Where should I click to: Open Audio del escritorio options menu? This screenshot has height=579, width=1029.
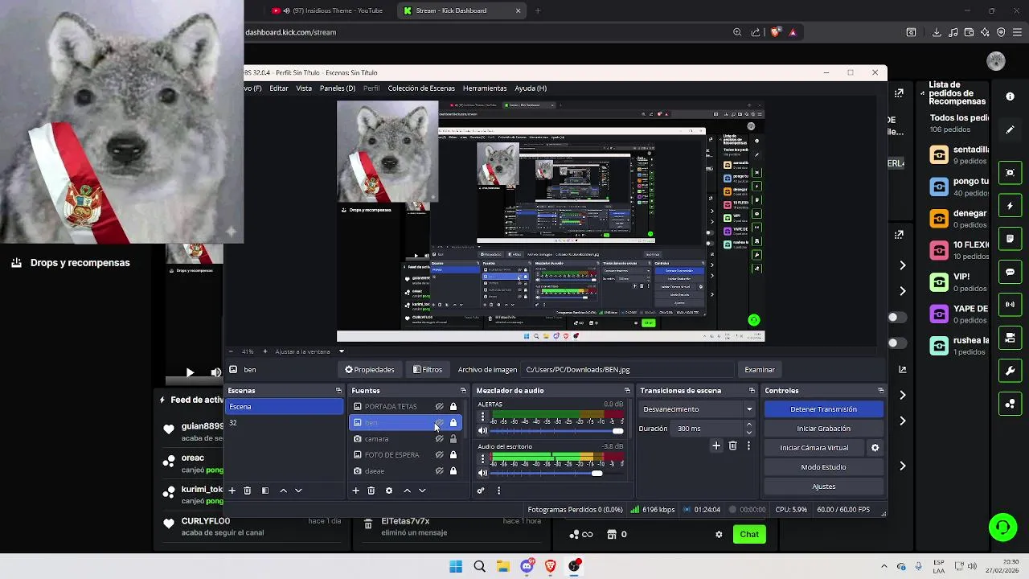[482, 459]
